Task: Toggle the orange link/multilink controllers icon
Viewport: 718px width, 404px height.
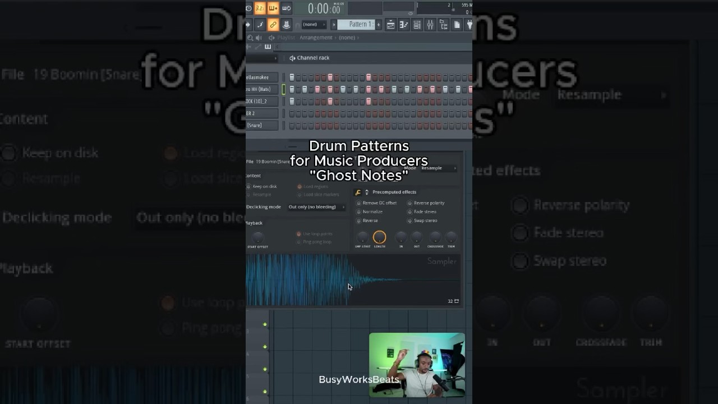Action: [273, 25]
